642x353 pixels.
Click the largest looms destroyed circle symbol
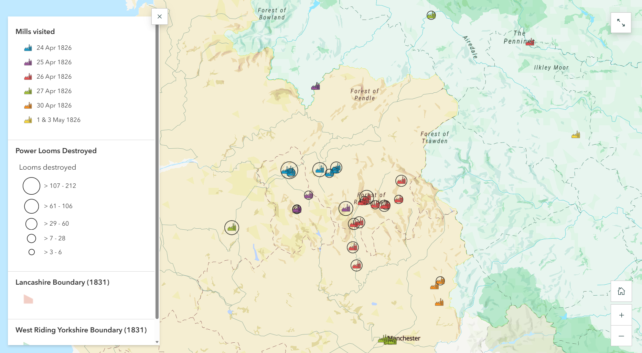click(x=32, y=186)
